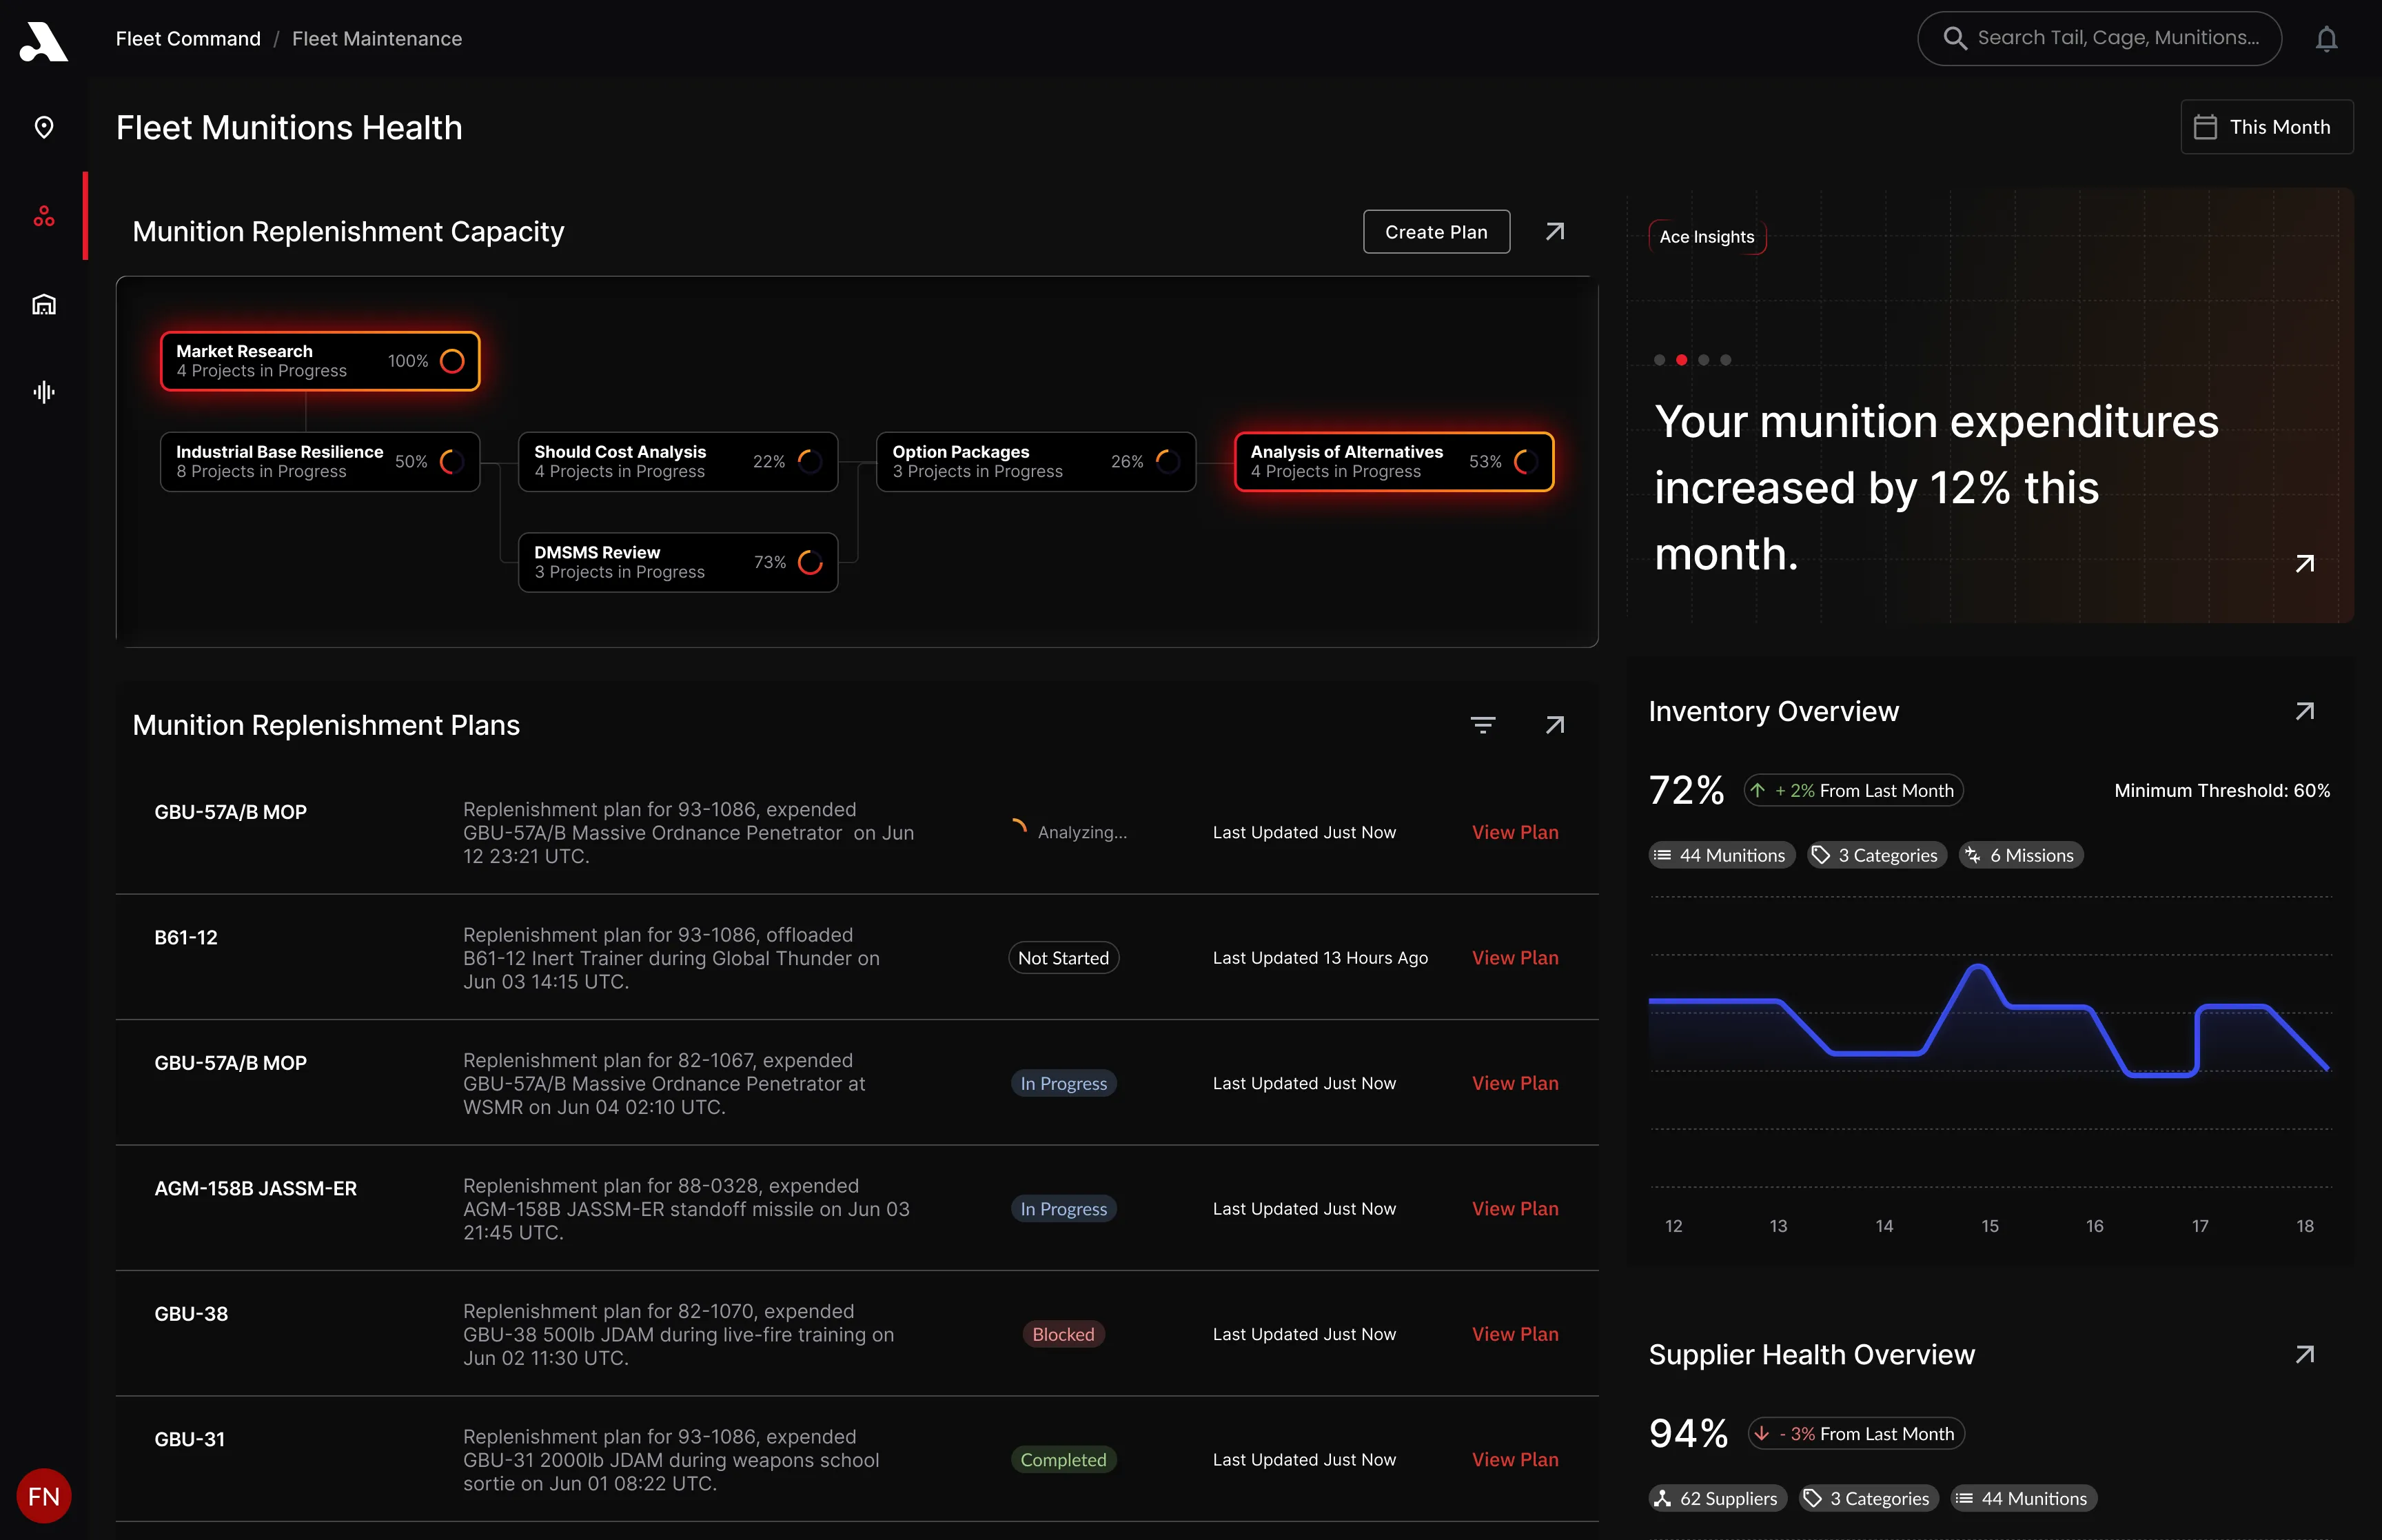The image size is (2382, 1540).
Task: Click the Not Started status badge
Action: [x=1063, y=958]
